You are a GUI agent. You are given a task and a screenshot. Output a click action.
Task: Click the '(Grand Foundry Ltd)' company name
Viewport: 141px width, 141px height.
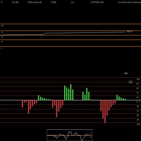pyautogui.click(x=126, y=2)
